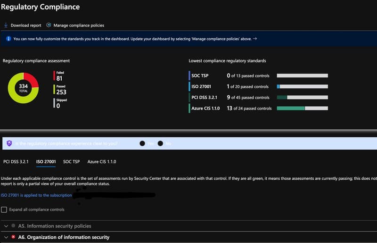Click the feedback question banner text
The width and height of the screenshot is (377, 243).
click(x=66, y=143)
